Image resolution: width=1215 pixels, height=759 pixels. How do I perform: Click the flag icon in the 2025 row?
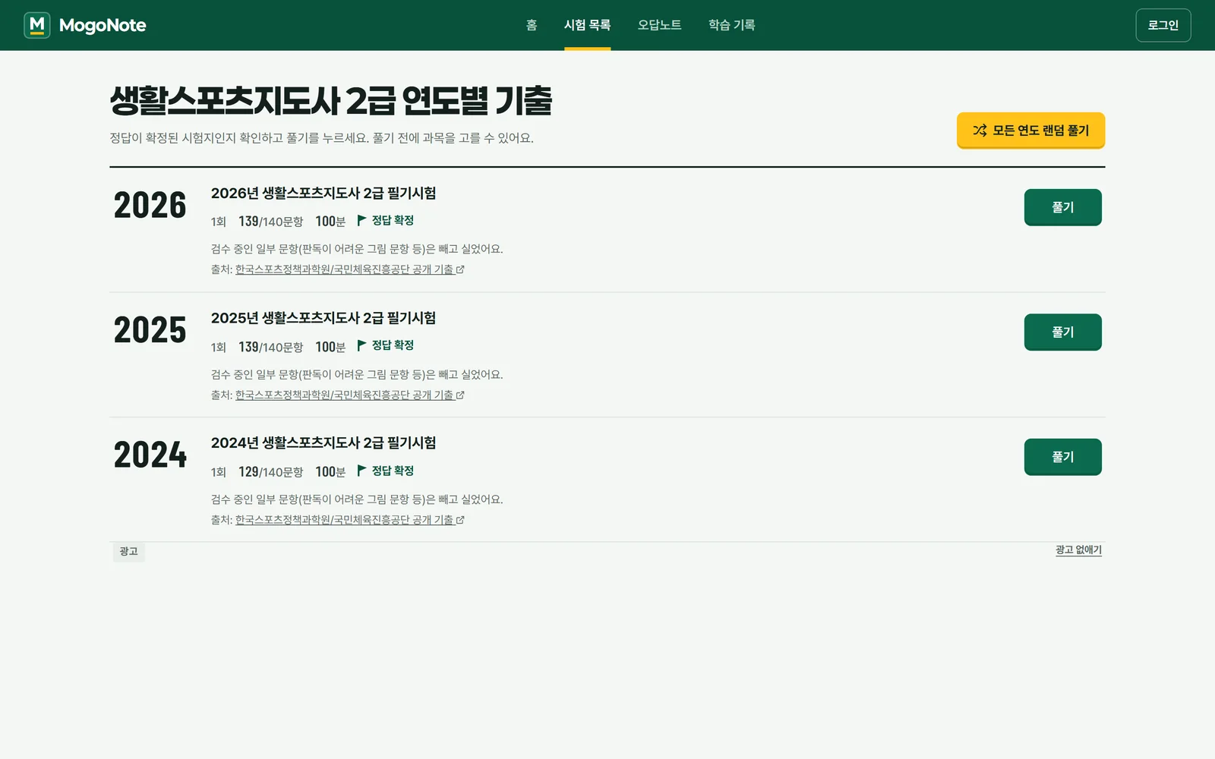tap(361, 345)
